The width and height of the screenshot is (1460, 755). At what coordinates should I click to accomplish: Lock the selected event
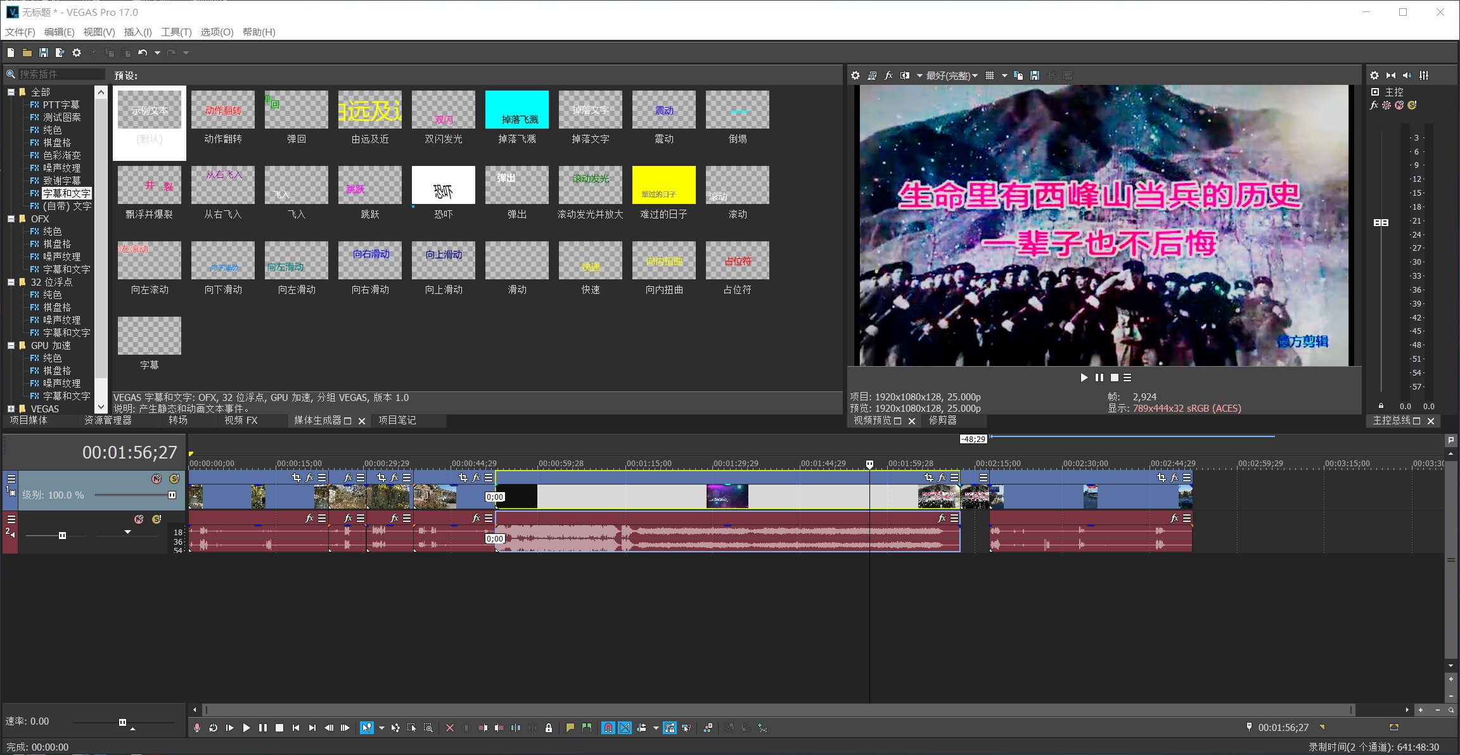point(549,728)
